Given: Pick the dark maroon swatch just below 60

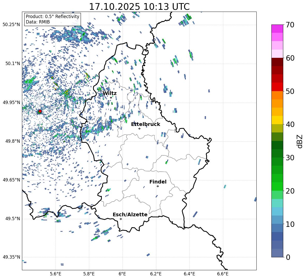Looking at the screenshot, I should (x=277, y=62).
